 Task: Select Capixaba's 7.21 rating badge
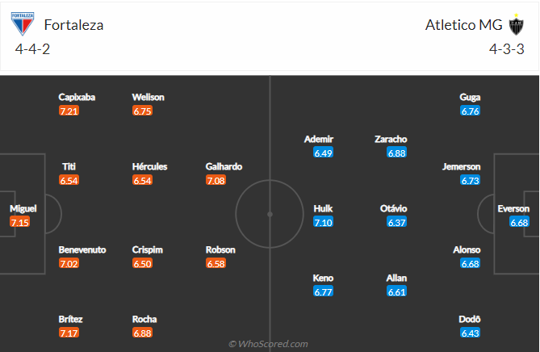[x=69, y=111]
